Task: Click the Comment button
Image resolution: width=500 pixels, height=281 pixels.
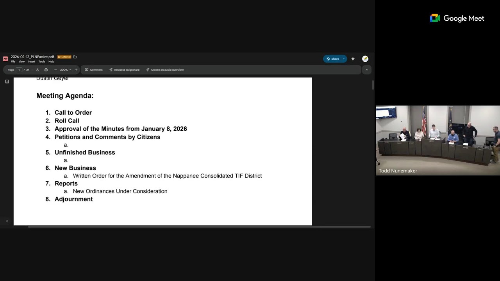Action: [x=94, y=70]
